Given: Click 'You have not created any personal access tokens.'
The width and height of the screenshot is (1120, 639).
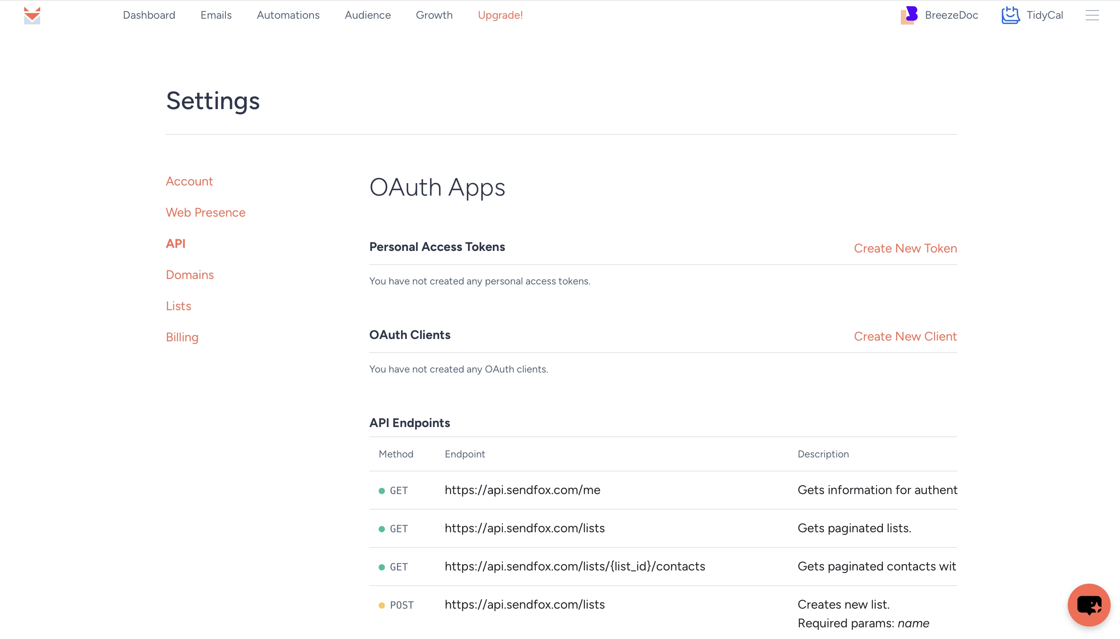Looking at the screenshot, I should (480, 281).
